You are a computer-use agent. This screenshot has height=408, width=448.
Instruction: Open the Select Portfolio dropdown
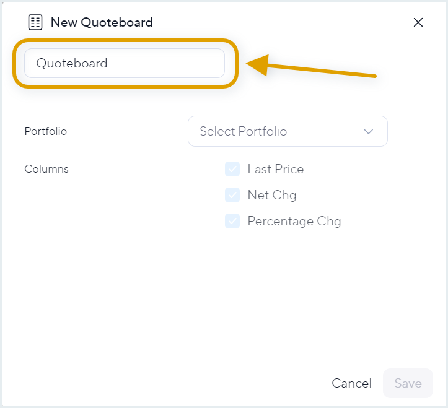click(x=288, y=131)
